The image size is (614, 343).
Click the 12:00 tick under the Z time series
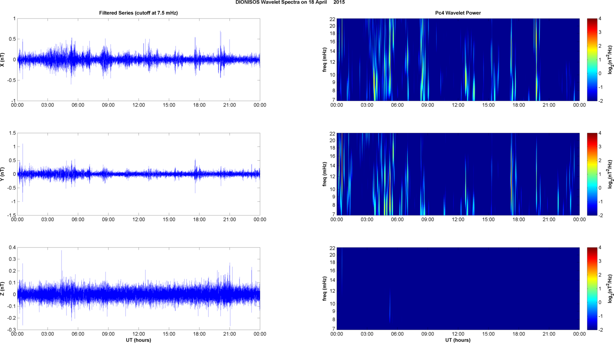click(139, 334)
